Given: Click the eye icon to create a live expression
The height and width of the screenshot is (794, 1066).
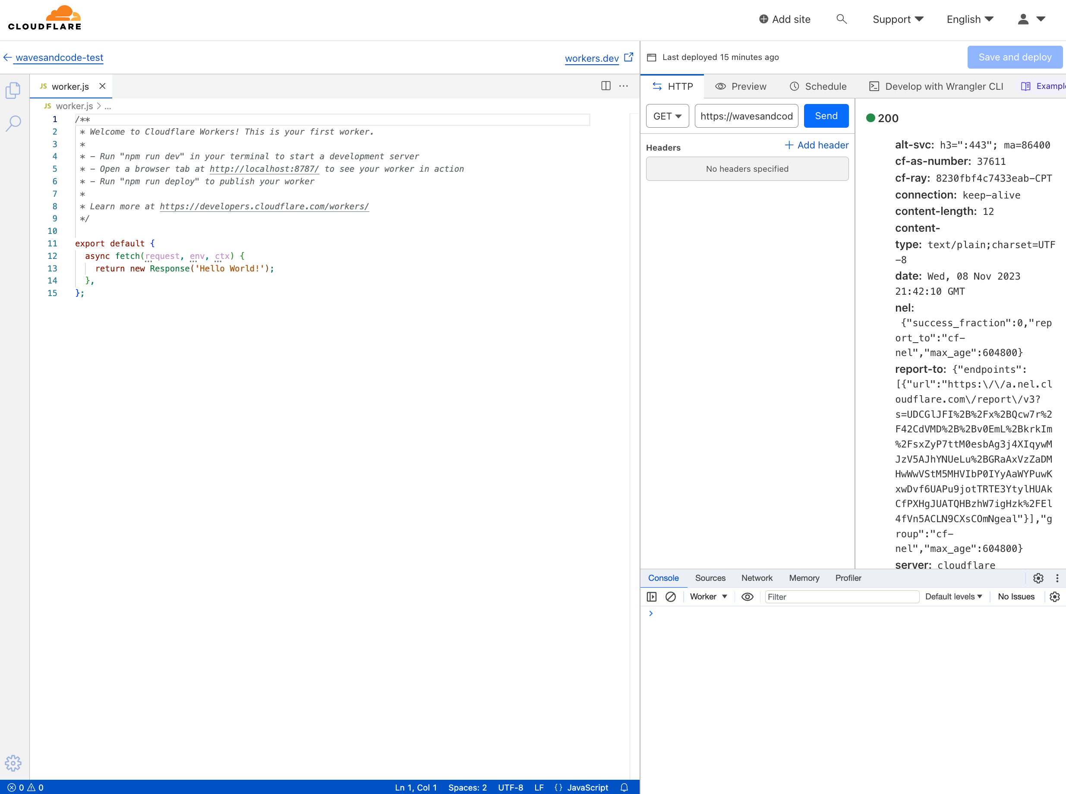Looking at the screenshot, I should pos(747,596).
